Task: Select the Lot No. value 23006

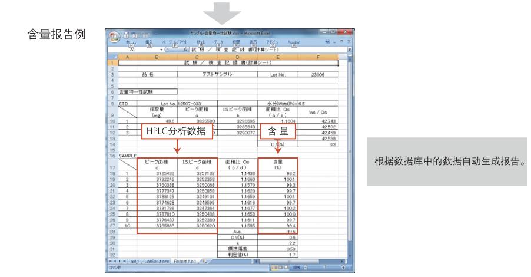Action: coord(318,75)
